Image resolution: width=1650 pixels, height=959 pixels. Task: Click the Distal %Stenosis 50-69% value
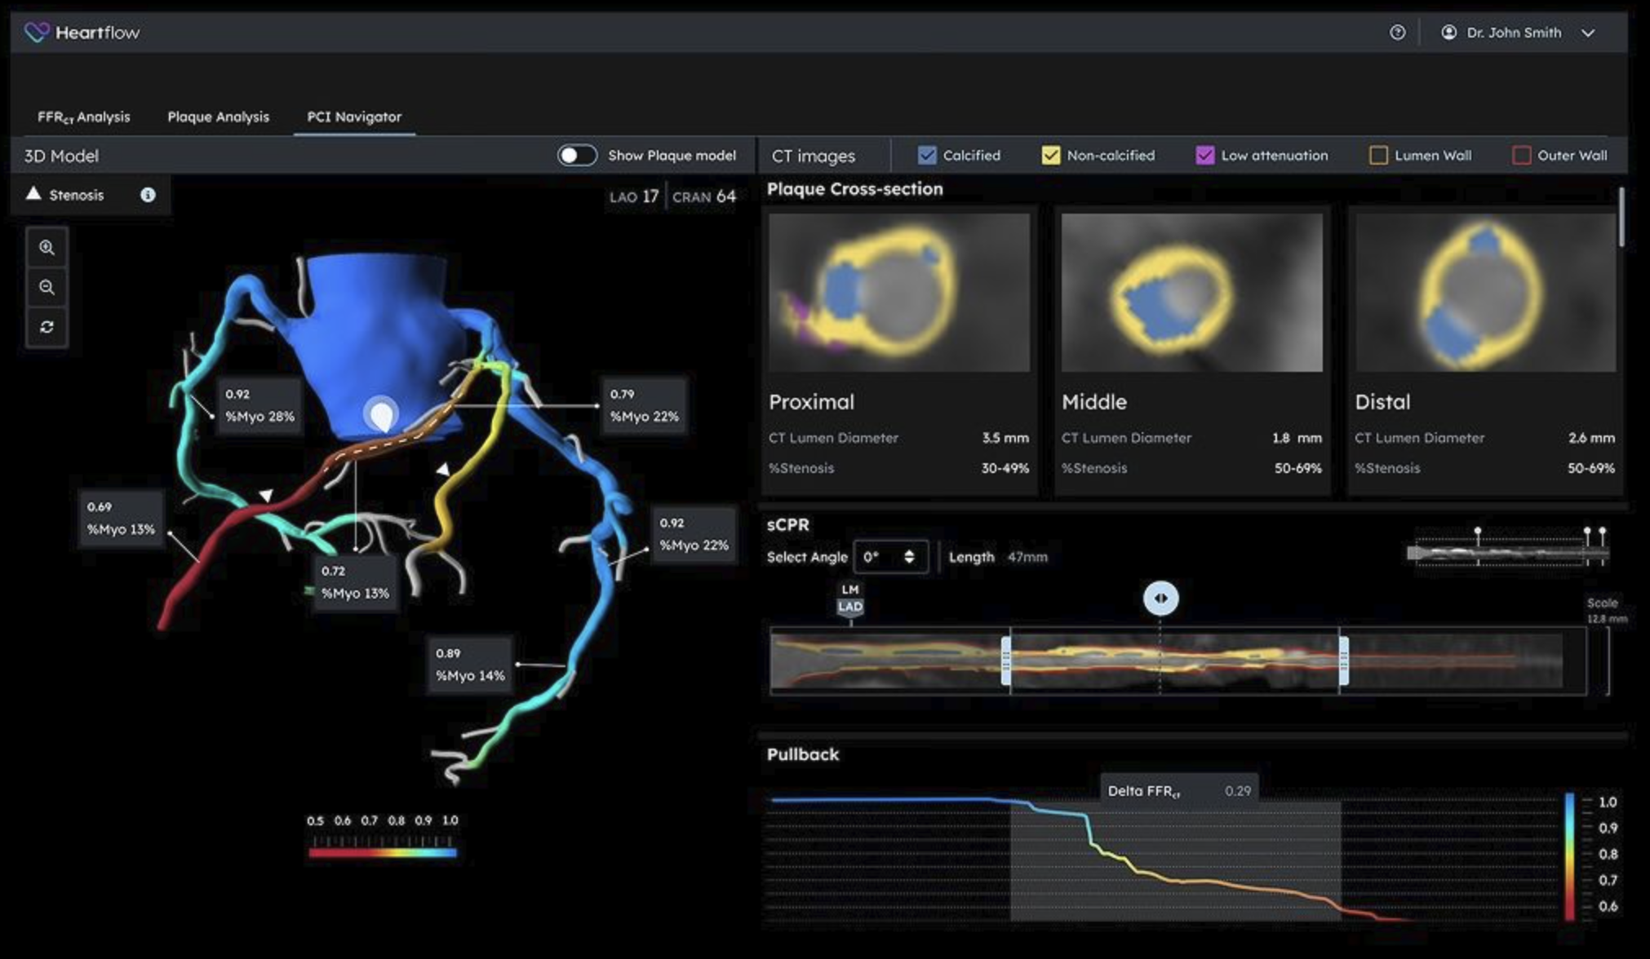tap(1591, 468)
